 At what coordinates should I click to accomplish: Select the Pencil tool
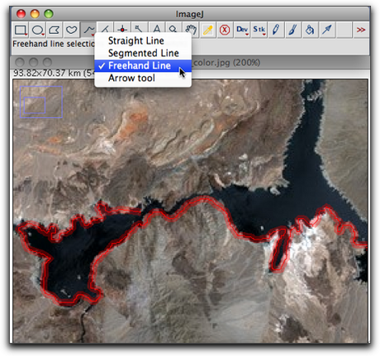coord(276,30)
